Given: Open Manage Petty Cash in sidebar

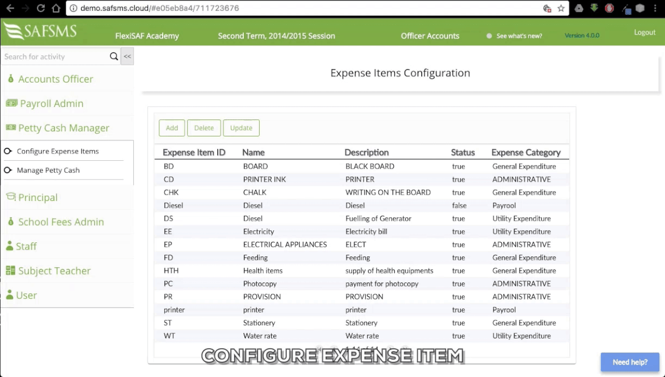Looking at the screenshot, I should [x=48, y=170].
